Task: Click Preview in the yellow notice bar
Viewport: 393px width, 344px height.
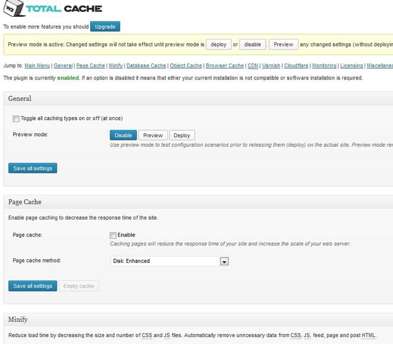Action: pyautogui.click(x=283, y=44)
